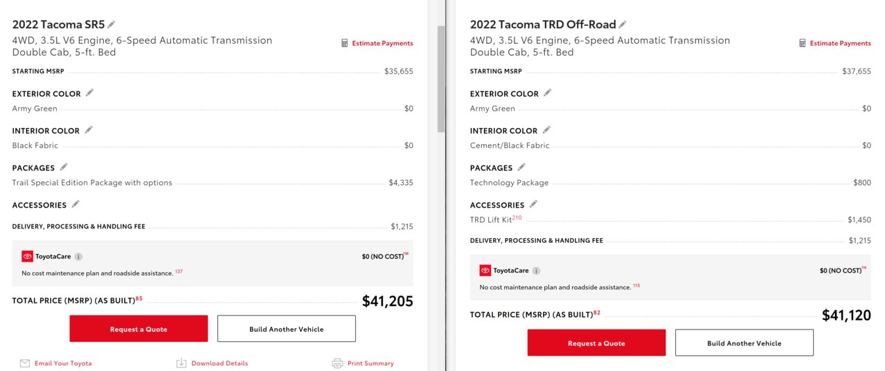Edit Interior Color on the SR5 build

pos(88,129)
